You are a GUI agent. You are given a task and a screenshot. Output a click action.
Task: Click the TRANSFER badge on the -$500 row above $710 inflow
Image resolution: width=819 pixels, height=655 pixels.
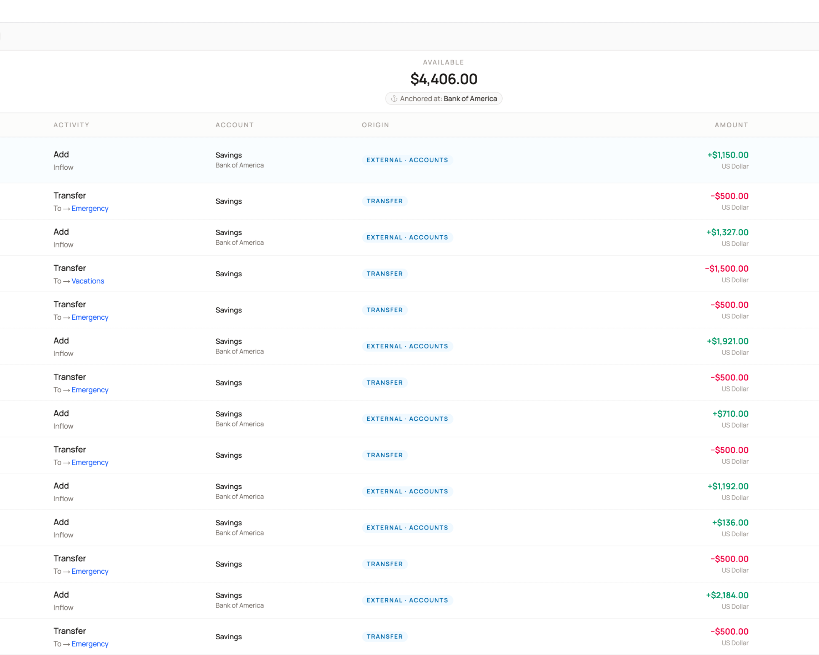385,382
